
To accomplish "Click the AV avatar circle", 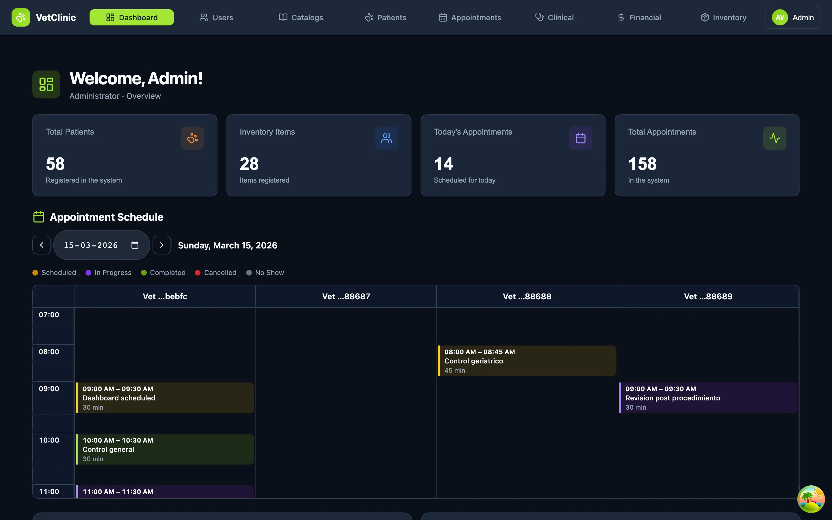I will [x=780, y=17].
